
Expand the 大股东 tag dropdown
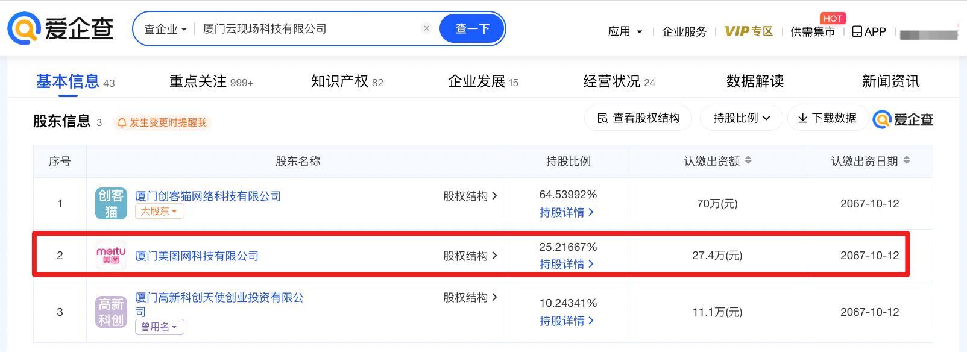click(159, 212)
